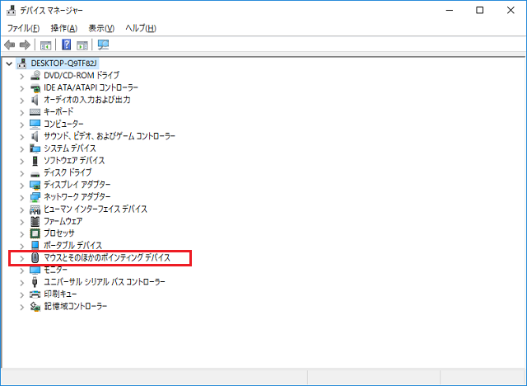The height and width of the screenshot is (386, 527).
Task: Select the 記憶域コントローラー row text
Action: (76, 306)
